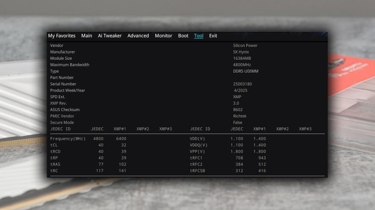Select the ASUS Checksum label
This screenshot has width=375, height=210.
[65, 110]
